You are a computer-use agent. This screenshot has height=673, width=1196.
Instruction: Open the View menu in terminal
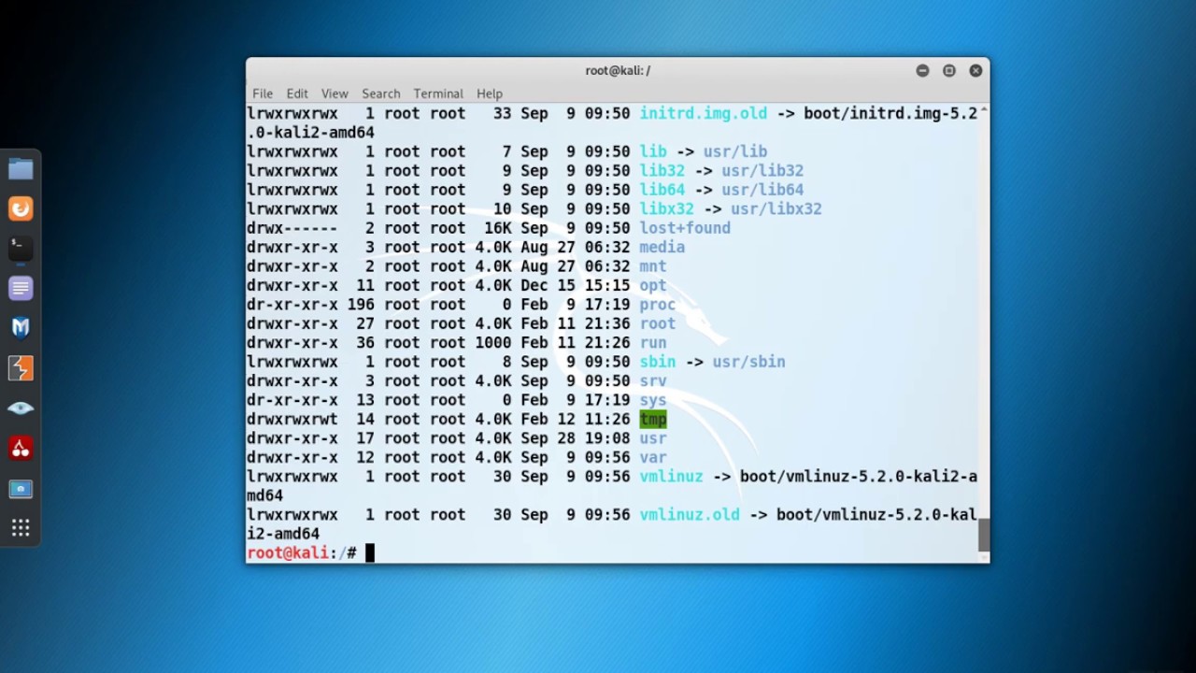point(335,93)
